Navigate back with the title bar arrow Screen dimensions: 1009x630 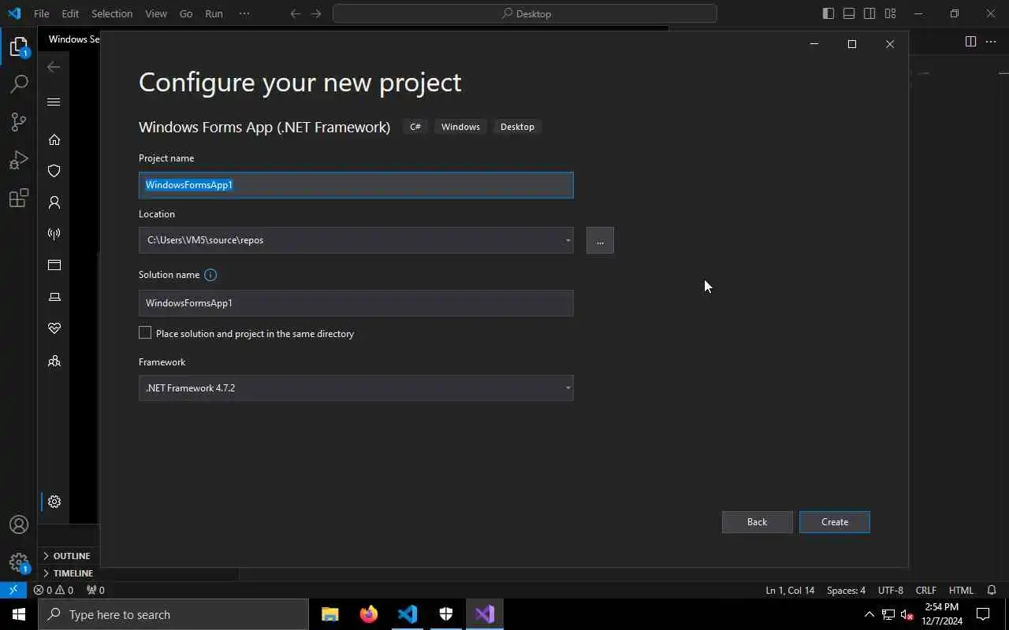(295, 13)
